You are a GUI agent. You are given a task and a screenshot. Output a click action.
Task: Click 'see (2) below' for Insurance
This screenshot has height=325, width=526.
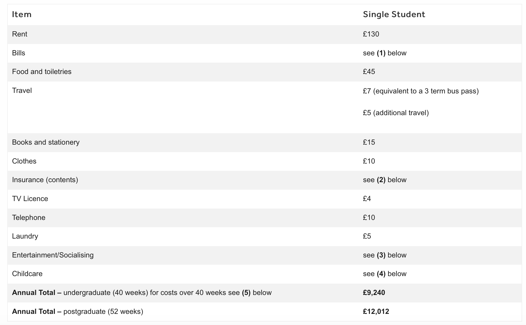pos(384,180)
